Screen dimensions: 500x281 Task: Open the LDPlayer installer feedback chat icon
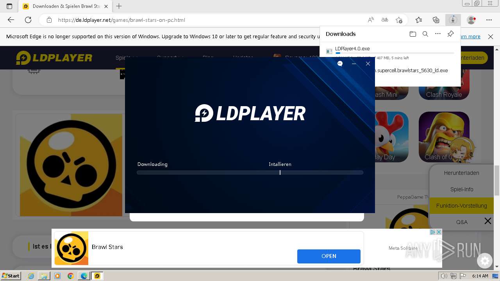tap(340, 64)
